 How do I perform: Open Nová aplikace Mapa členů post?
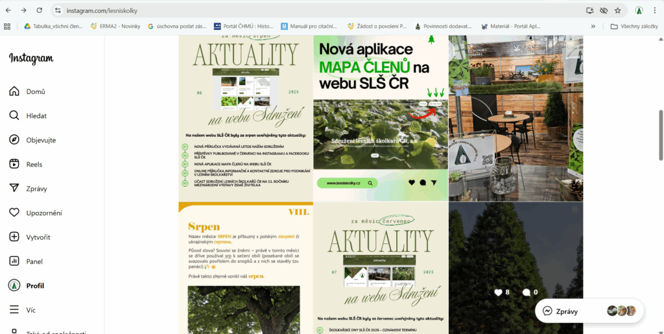381,117
